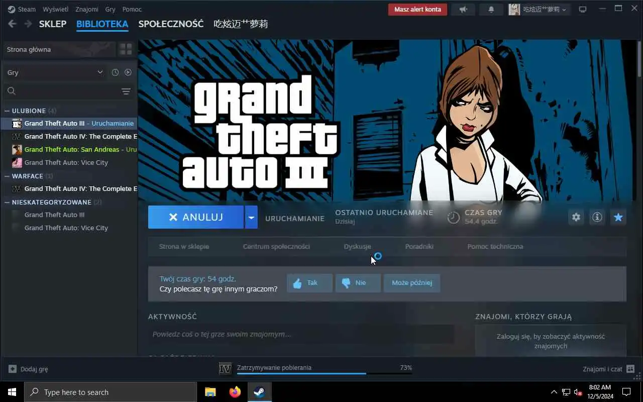This screenshot has width=643, height=402.
Task: Open Strona w sklepie link
Action: click(184, 246)
